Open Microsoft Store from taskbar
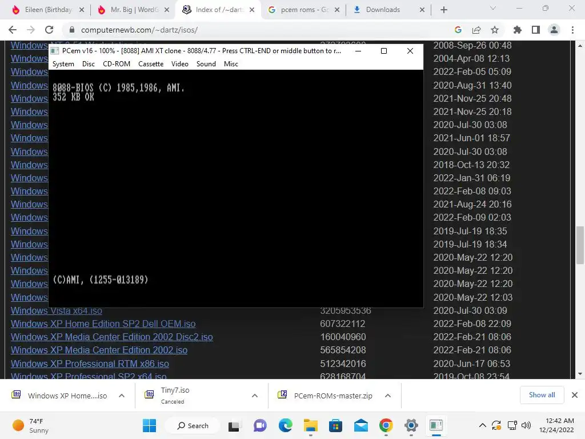585x439 pixels. 336,425
